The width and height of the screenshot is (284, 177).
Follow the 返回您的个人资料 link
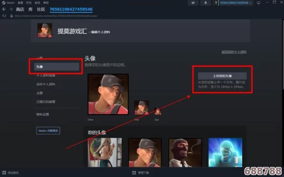234,52
